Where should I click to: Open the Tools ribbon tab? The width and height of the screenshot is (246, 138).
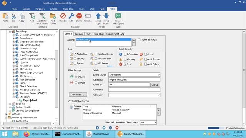[81, 9]
